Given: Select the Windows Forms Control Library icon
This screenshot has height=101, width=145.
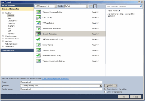Looking at the screenshot, I should pyautogui.click(x=38, y=61).
